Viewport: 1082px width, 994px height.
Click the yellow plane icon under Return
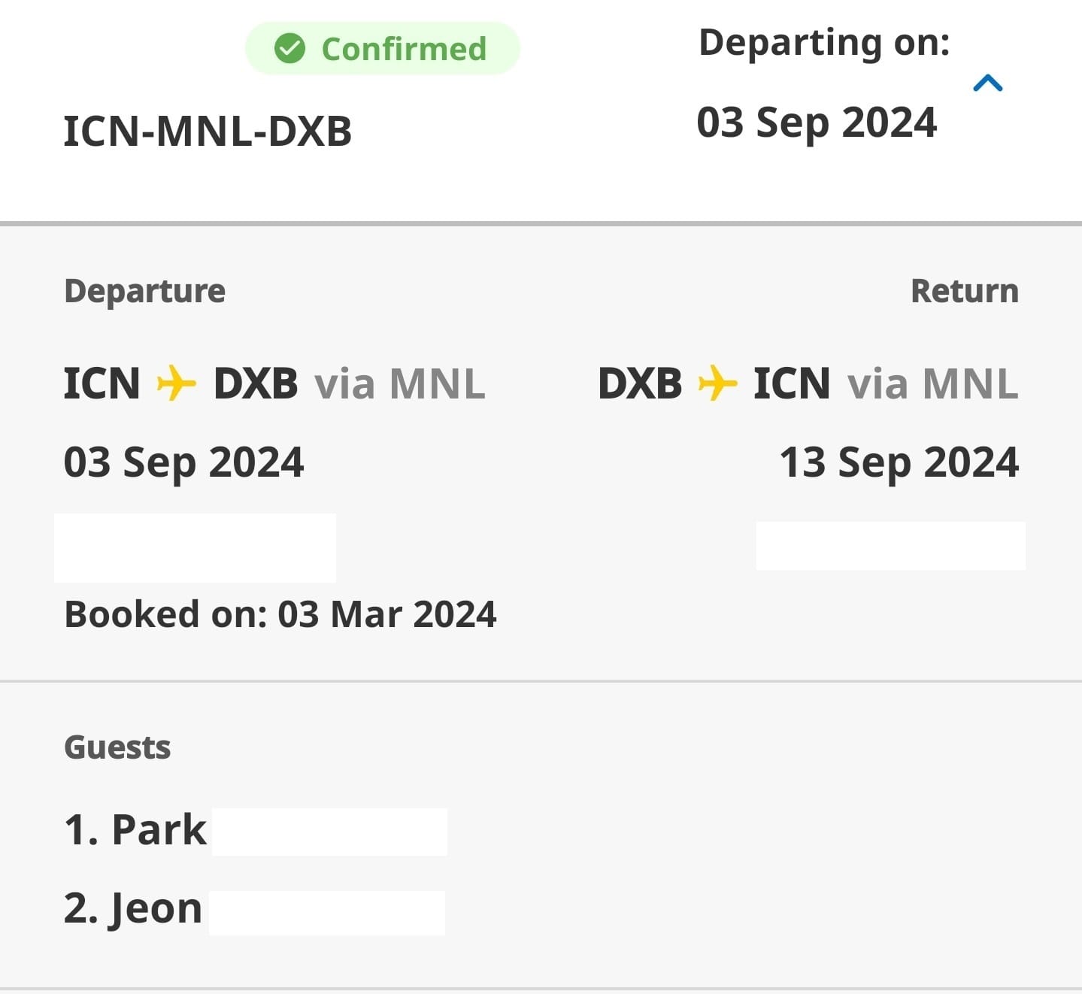point(717,383)
